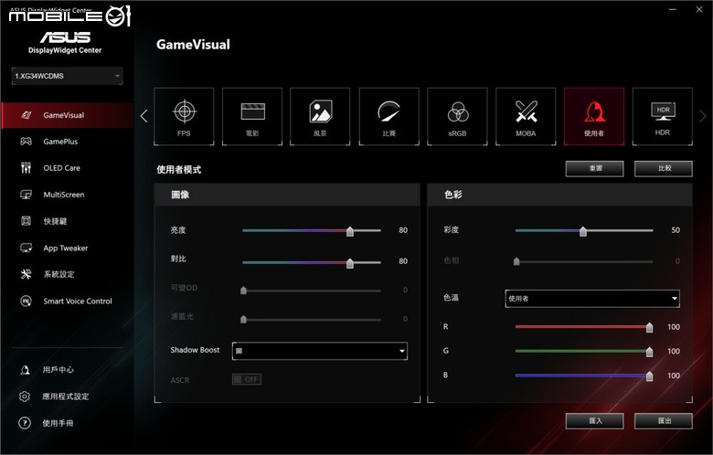Open the 系統設定 menu item
713x455 pixels.
tap(68, 274)
